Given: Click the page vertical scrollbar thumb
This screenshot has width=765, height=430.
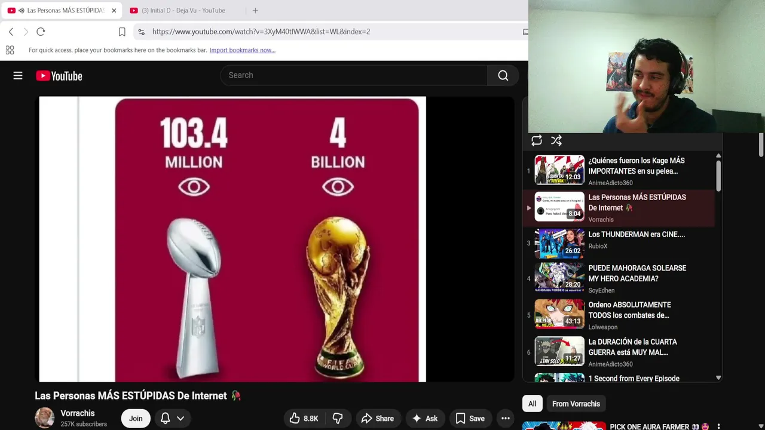Looking at the screenshot, I should [761, 146].
